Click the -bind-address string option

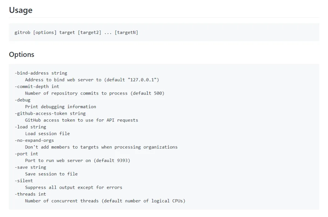(41, 73)
